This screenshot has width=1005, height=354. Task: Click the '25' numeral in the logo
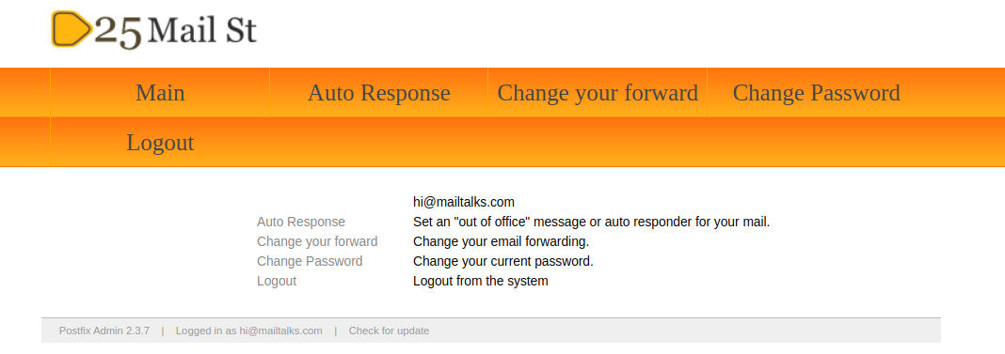click(x=118, y=31)
